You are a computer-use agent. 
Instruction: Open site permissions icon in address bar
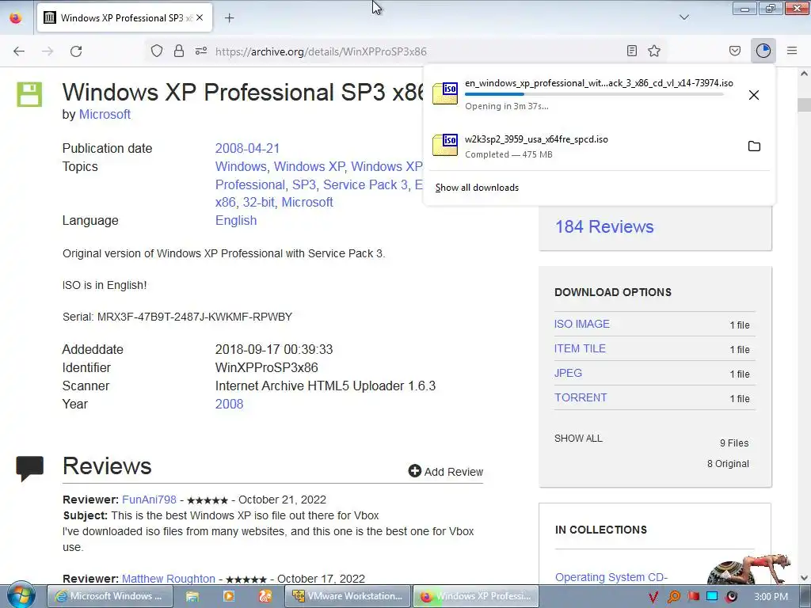click(201, 51)
